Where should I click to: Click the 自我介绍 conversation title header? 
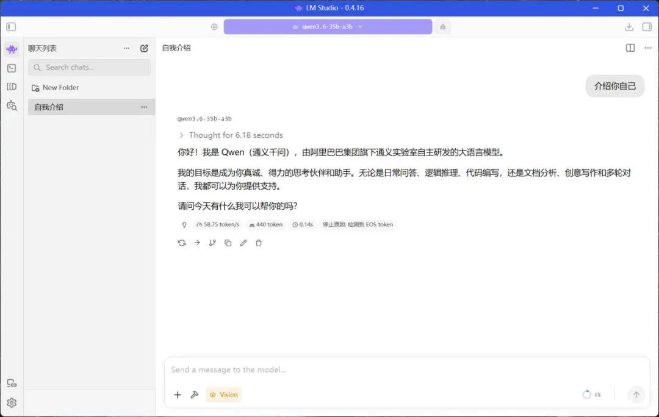click(x=176, y=48)
